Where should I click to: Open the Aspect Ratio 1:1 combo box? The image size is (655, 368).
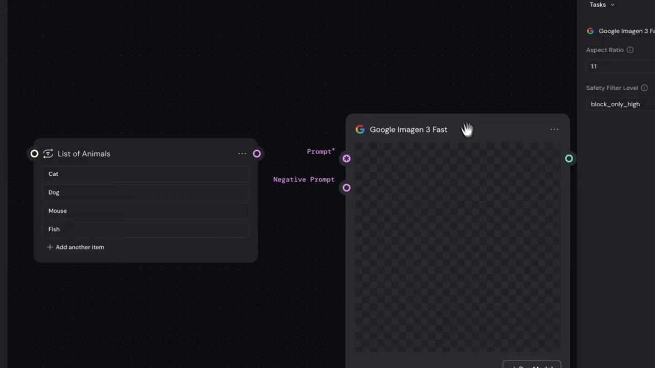[621, 66]
